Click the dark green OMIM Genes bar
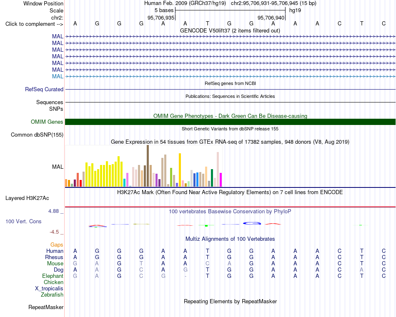This screenshot has width=396, height=317. (230, 122)
